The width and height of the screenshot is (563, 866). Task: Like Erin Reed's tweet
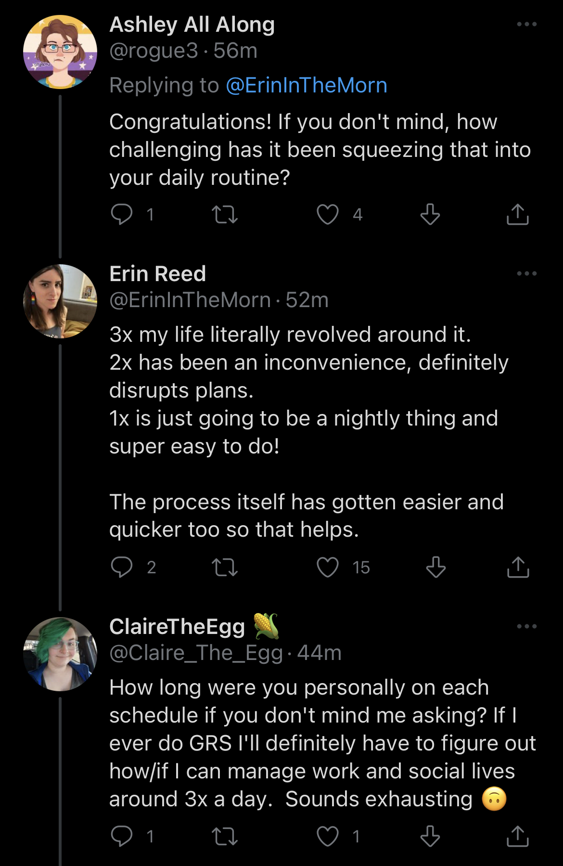click(328, 567)
